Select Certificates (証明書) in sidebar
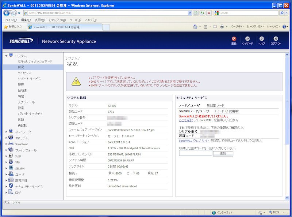 [22, 90]
